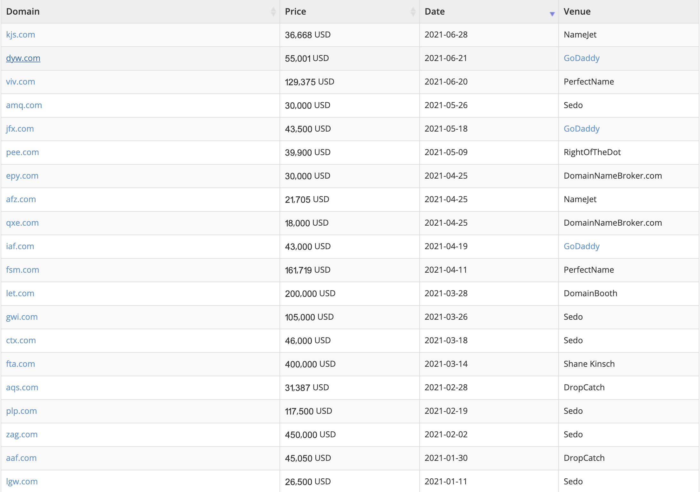
Task: Visit the fsm.com domain link
Action: (x=22, y=270)
